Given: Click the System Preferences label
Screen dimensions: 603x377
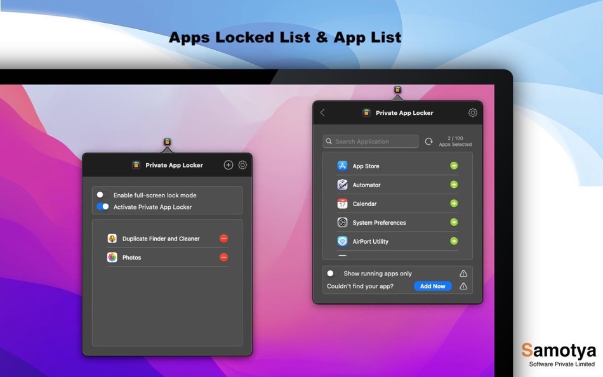Looking at the screenshot, I should coord(379,223).
